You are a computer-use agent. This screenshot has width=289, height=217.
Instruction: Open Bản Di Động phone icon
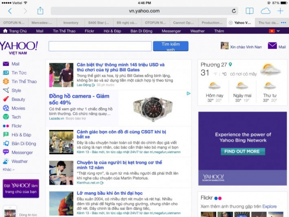(6, 143)
